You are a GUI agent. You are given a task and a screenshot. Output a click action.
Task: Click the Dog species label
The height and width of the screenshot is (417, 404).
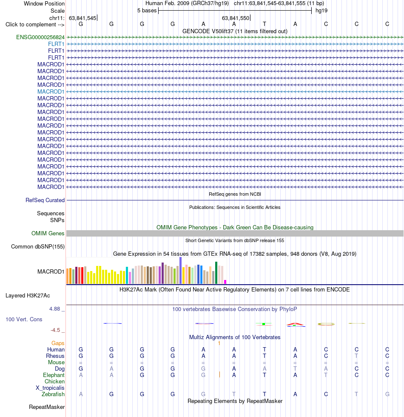coord(60,369)
